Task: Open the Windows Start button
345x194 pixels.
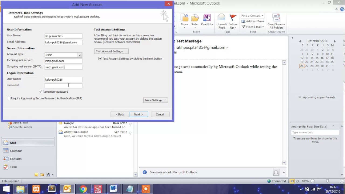Action: [x=6, y=189]
